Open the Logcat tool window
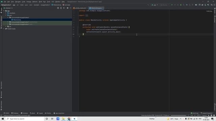216x121 pixels. pyautogui.click(x=40, y=113)
